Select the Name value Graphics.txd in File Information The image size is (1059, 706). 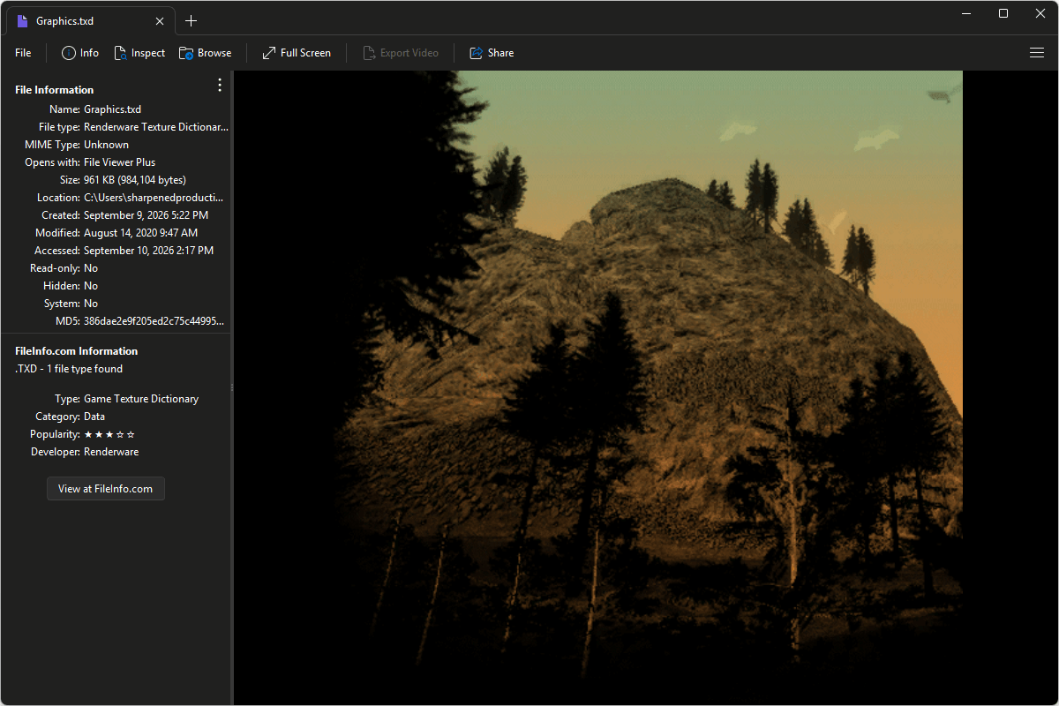click(x=112, y=109)
